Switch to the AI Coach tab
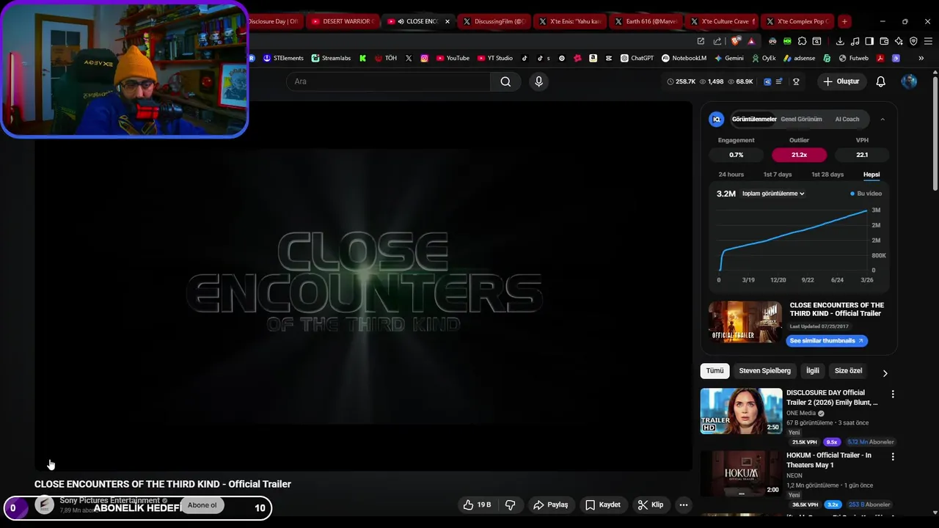 click(847, 119)
